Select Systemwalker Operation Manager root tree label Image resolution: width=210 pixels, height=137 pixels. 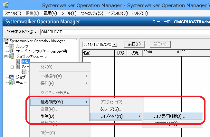[37, 41]
